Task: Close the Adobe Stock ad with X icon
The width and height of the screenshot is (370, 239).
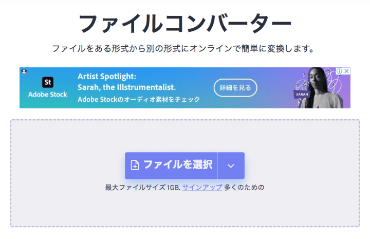Action: (x=346, y=71)
